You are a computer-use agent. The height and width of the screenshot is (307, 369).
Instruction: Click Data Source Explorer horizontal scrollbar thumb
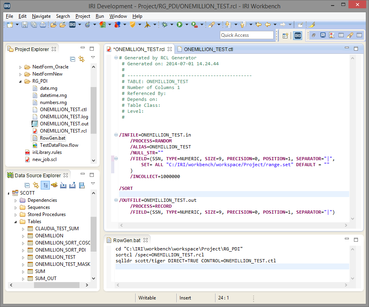coord(57,285)
